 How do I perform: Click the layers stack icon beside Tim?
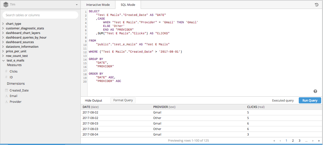tap(6, 5)
